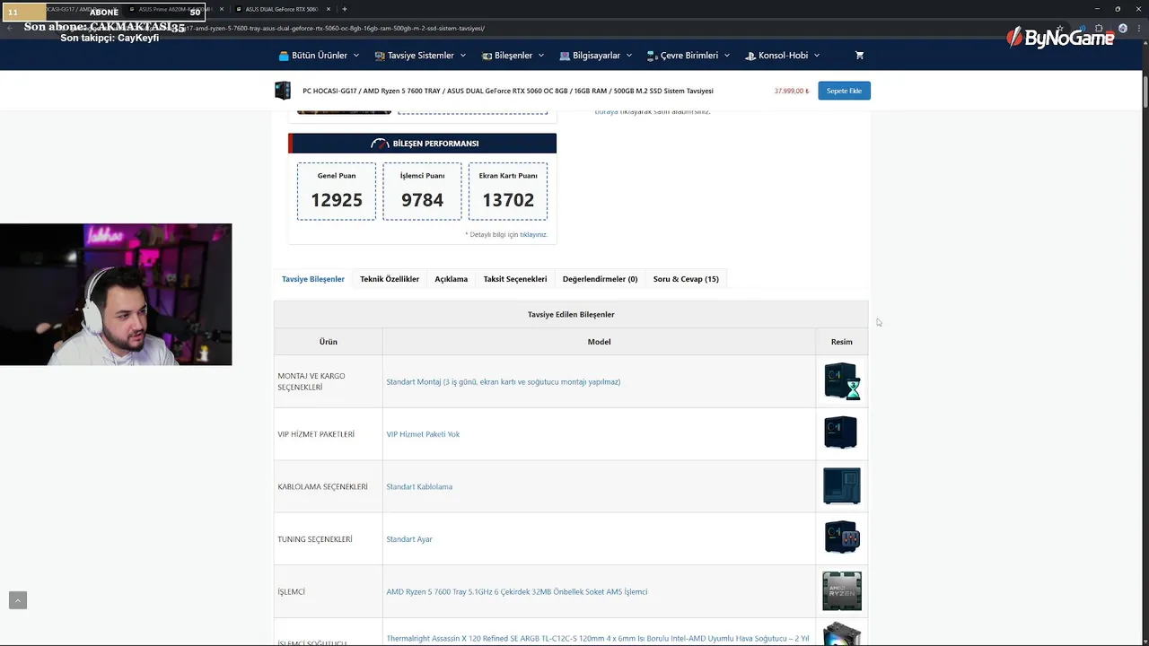
Task: Open the AMD Ryzen processor image
Action: 842,591
